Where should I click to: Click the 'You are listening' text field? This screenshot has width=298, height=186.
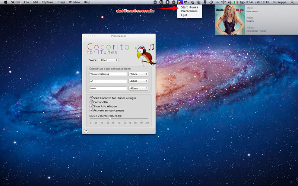point(108,74)
